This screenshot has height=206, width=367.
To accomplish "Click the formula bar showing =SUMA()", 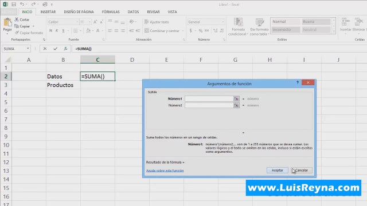I will click(x=219, y=49).
